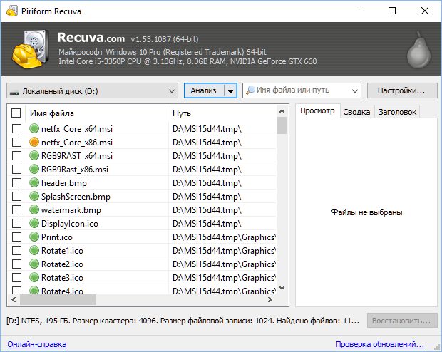Check the box for Rotate3.ico
This screenshot has height=352, width=442.
click(x=16, y=277)
